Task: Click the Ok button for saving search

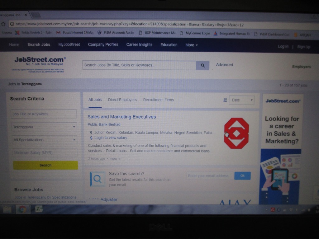Action: click(242, 176)
